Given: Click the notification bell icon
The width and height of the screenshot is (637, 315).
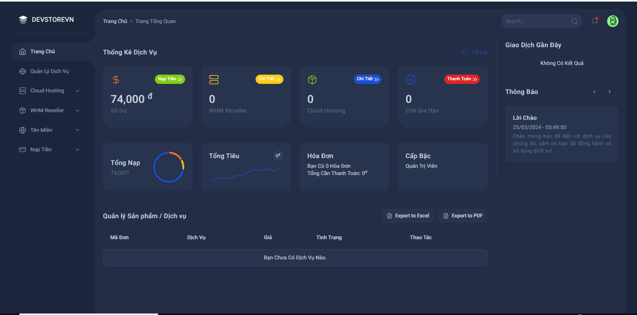Looking at the screenshot, I should pyautogui.click(x=594, y=21).
